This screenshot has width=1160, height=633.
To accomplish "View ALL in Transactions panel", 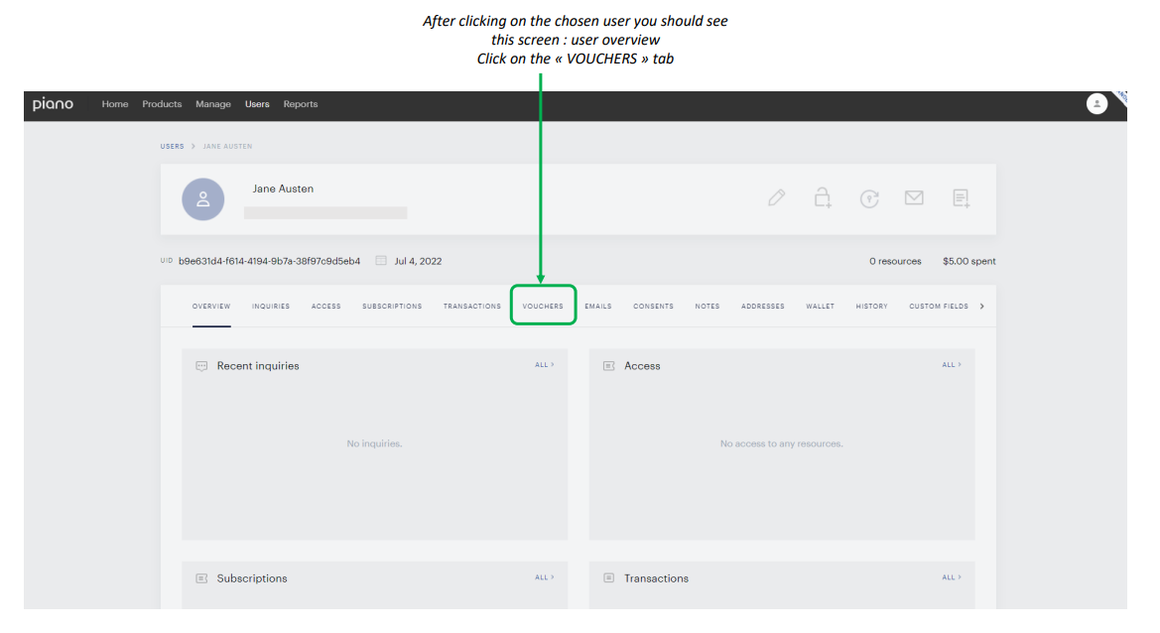I will click(952, 577).
